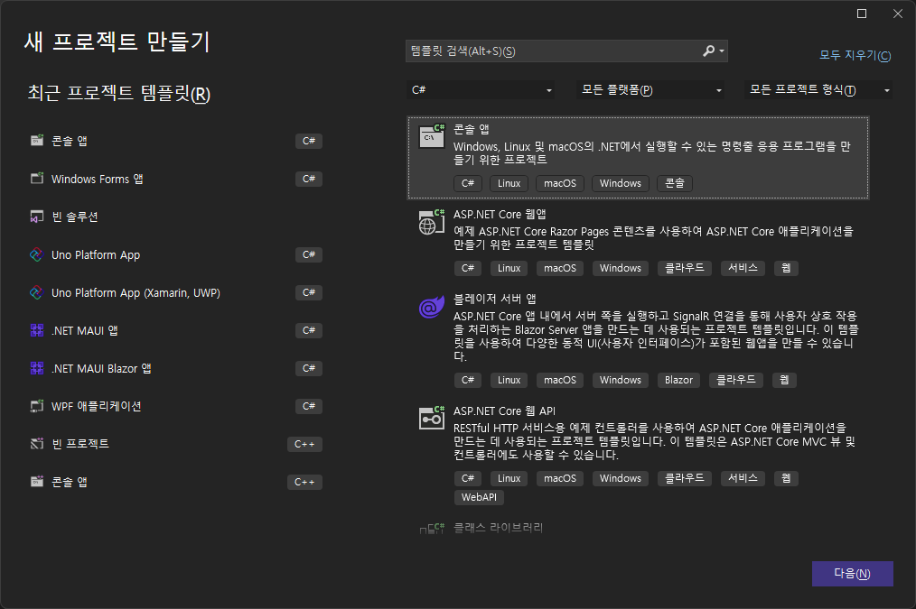Click the 빈 프로젝트 C++ icon
The image size is (916, 609).
point(37,444)
